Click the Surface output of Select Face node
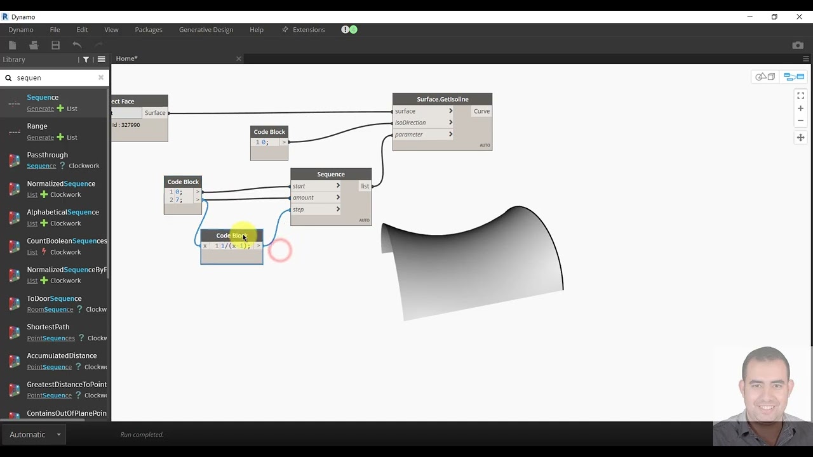This screenshot has height=457, width=813. point(155,113)
